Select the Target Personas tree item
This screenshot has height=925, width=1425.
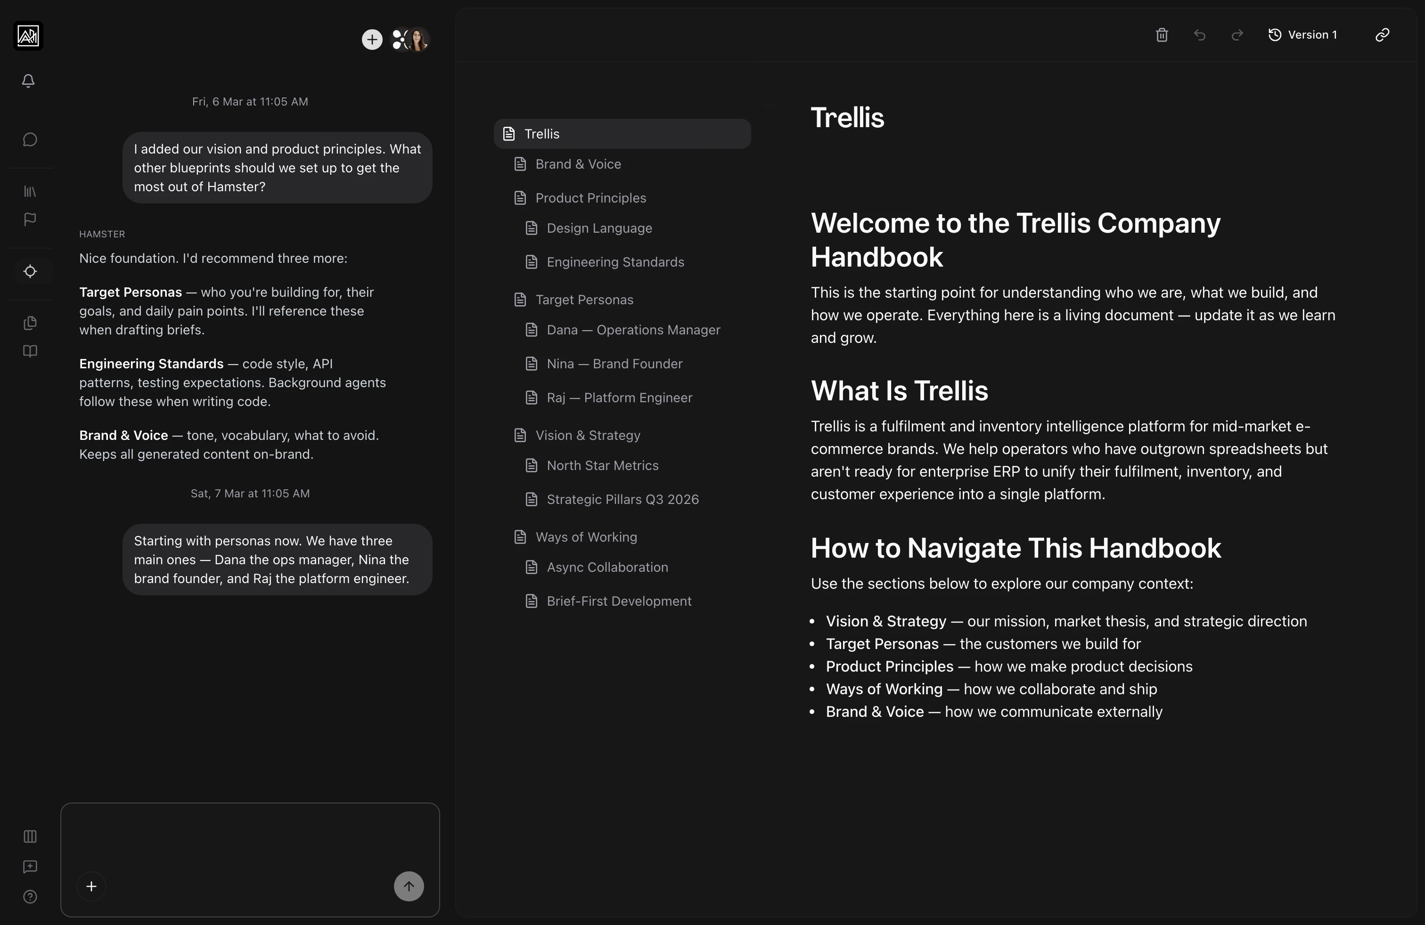click(584, 300)
